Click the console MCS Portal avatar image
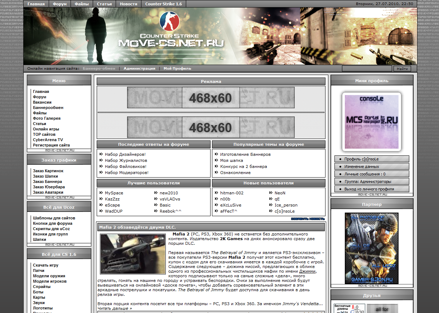Screen dimensions: 439x313 click(372, 122)
